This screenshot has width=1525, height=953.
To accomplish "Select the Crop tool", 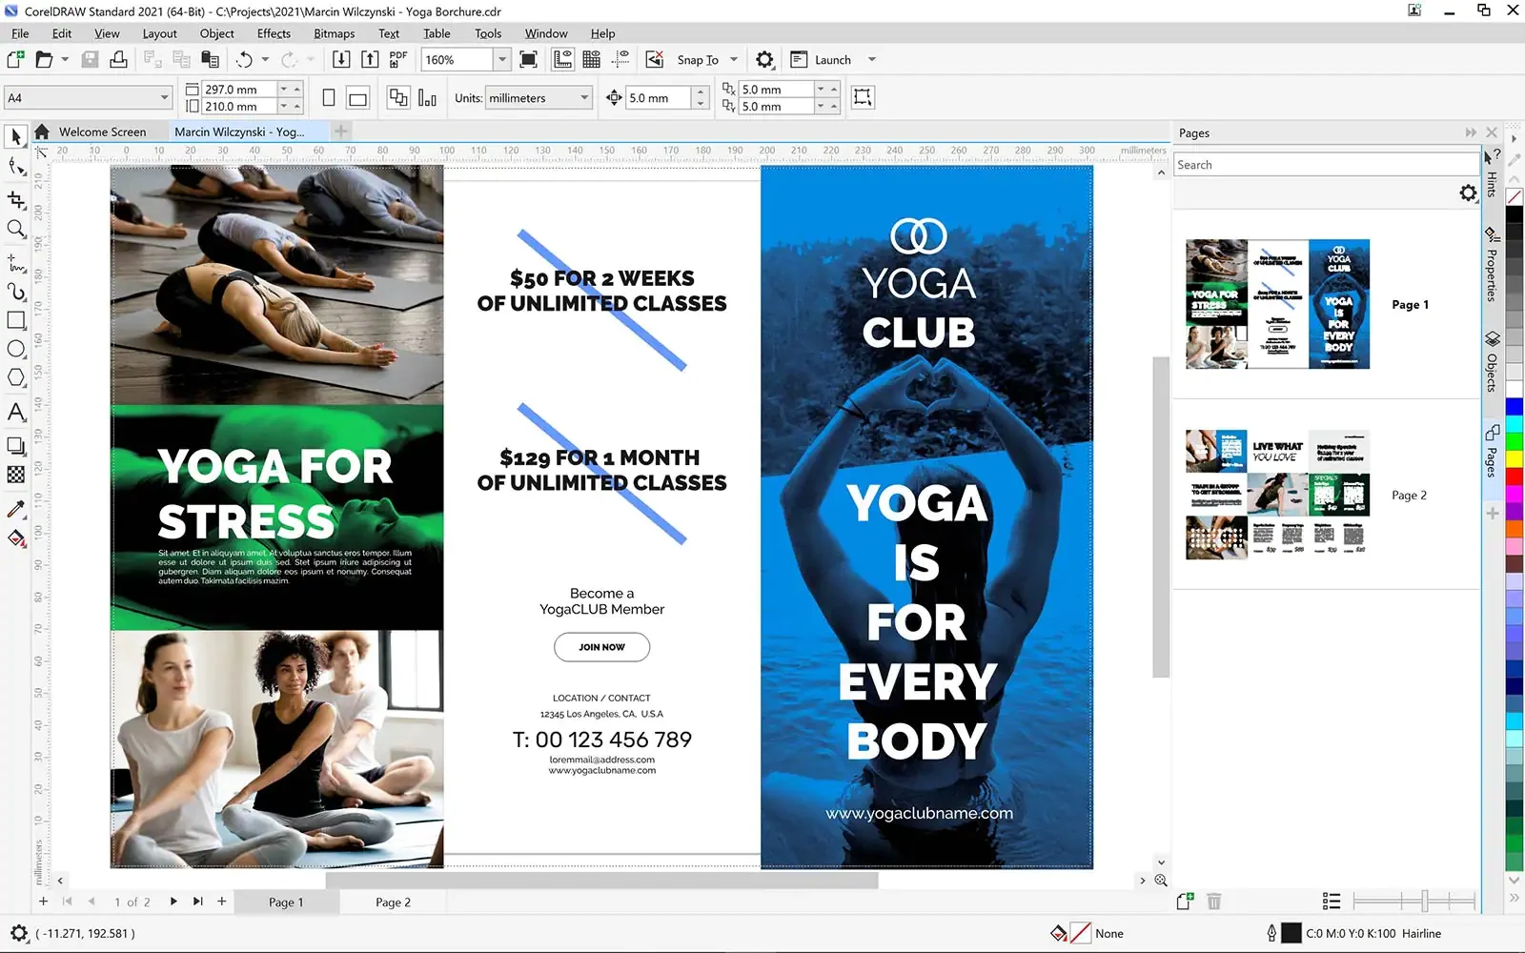I will pos(15,200).
